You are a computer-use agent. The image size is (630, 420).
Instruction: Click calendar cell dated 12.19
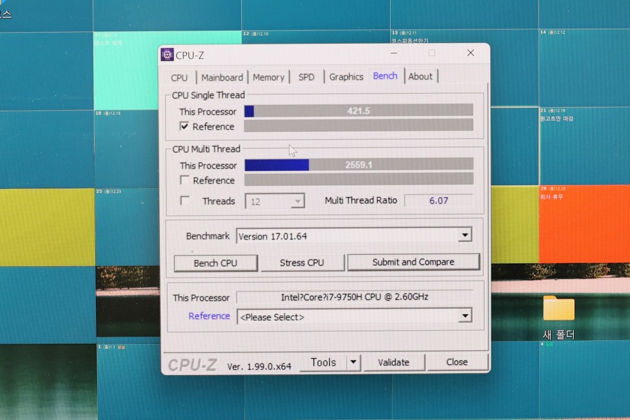[x=584, y=146]
